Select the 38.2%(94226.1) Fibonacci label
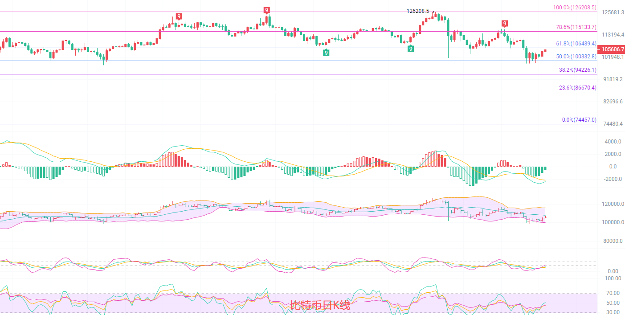The width and height of the screenshot is (625, 315). click(577, 70)
